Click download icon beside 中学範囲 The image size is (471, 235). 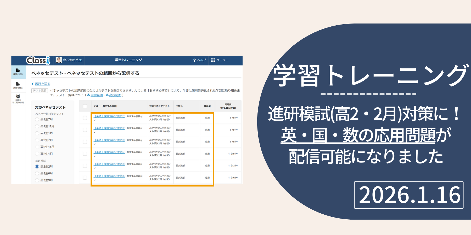(x=88, y=95)
